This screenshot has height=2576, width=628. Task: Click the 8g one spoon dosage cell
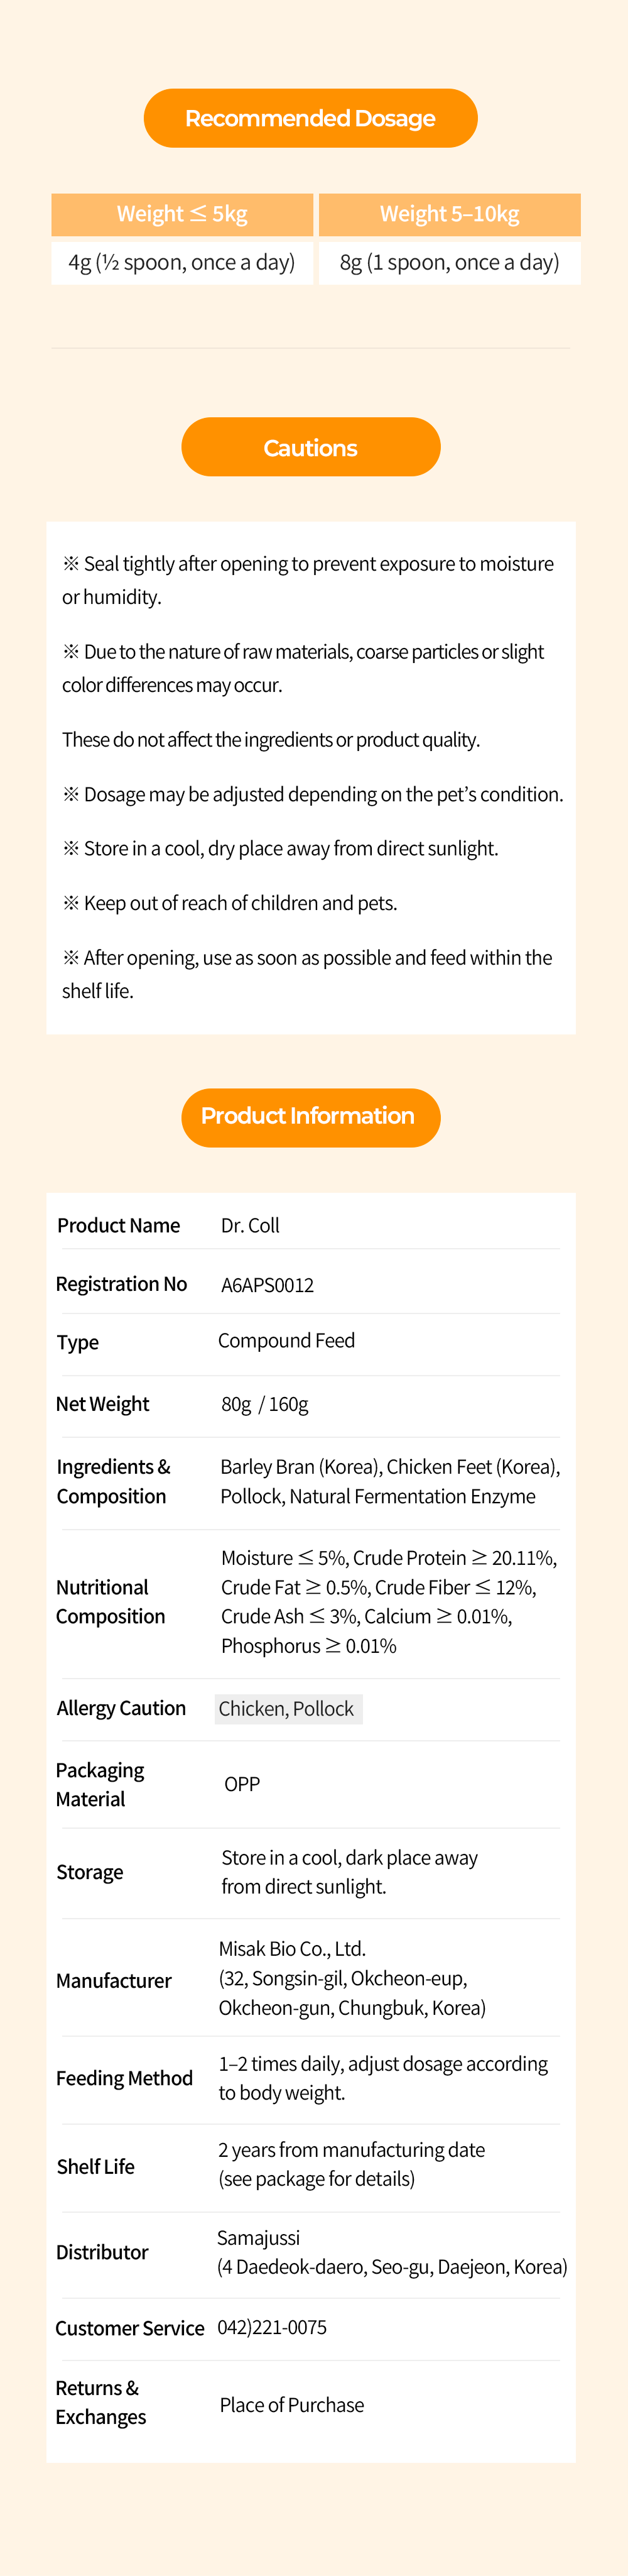click(x=449, y=262)
